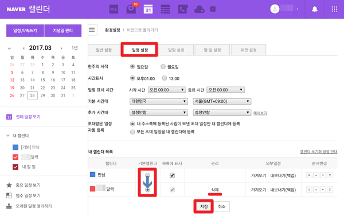The height and width of the screenshot is (216, 344).
Task: Open account dropdown arrow next to avatar
Action: (x=297, y=9)
